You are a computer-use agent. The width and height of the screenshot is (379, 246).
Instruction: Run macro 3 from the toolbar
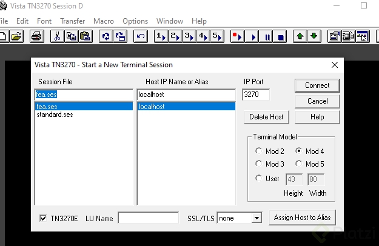(x=189, y=36)
